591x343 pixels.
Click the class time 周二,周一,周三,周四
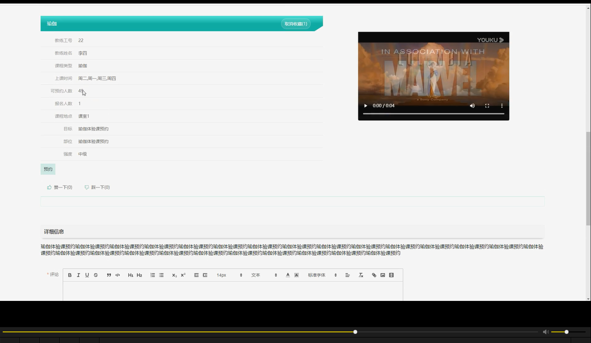point(97,78)
